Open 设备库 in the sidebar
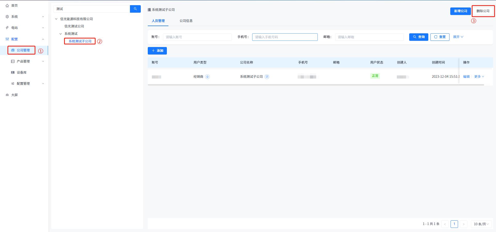Screen dimensions: 496x232 (22, 73)
